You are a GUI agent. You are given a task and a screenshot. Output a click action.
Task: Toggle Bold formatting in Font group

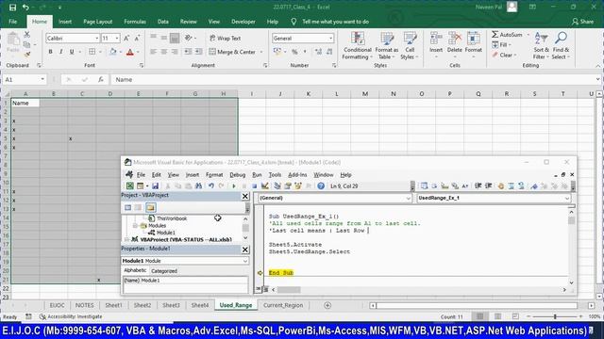click(50, 52)
